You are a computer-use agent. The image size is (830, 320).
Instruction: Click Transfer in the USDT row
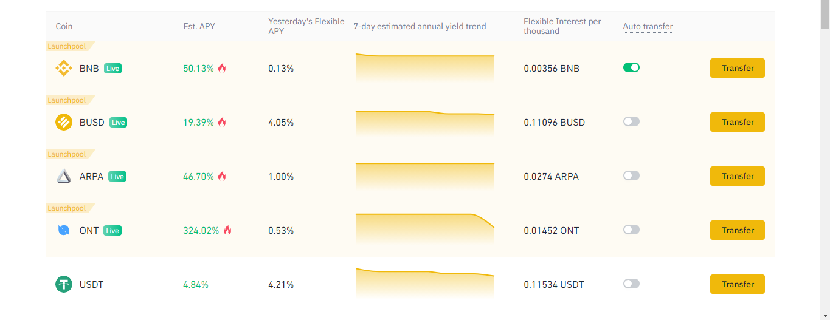738,284
